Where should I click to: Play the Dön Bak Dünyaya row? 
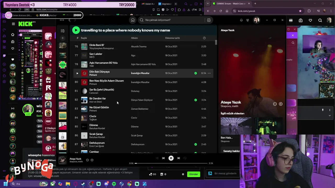tap(77, 73)
